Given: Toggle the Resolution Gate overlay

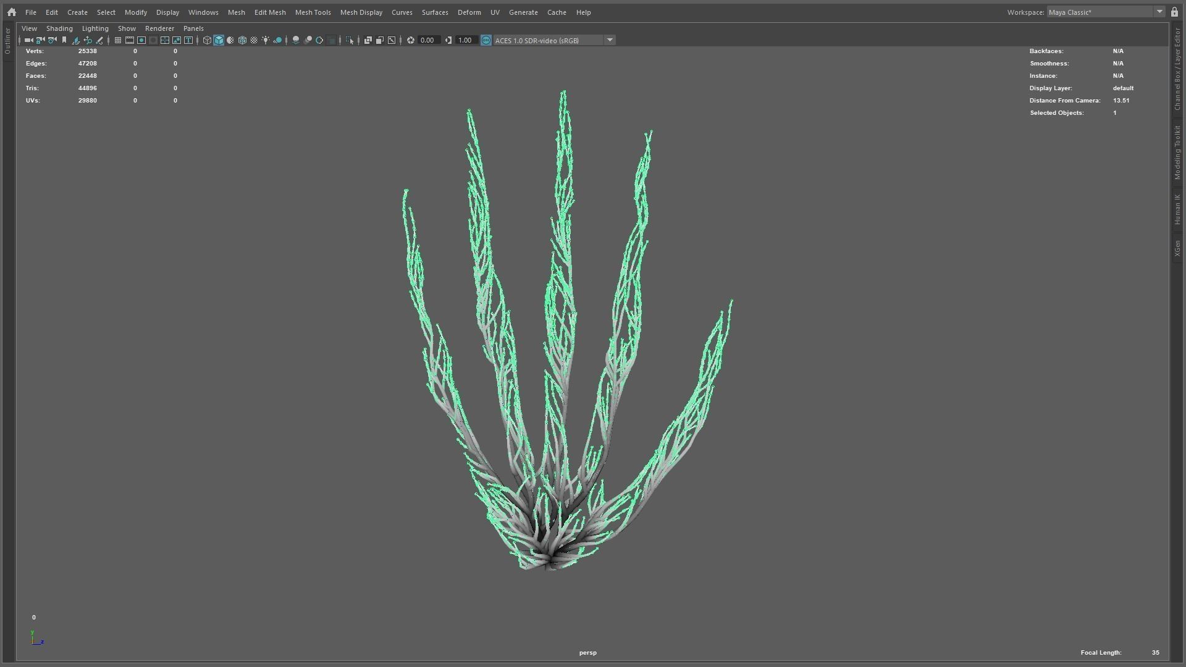Looking at the screenshot, I should click(x=141, y=40).
